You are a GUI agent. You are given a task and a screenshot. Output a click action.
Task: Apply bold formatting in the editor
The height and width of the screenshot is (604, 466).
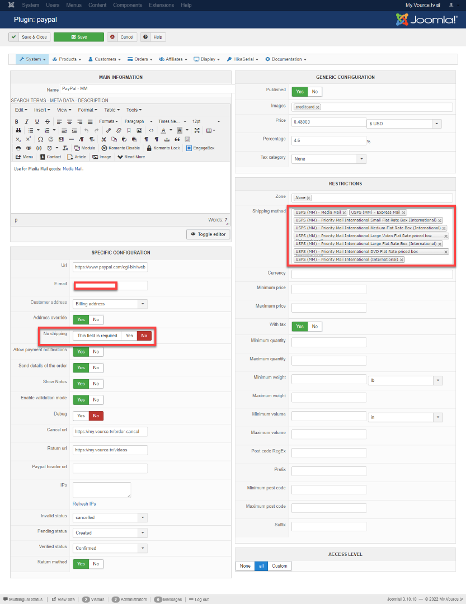pos(17,121)
